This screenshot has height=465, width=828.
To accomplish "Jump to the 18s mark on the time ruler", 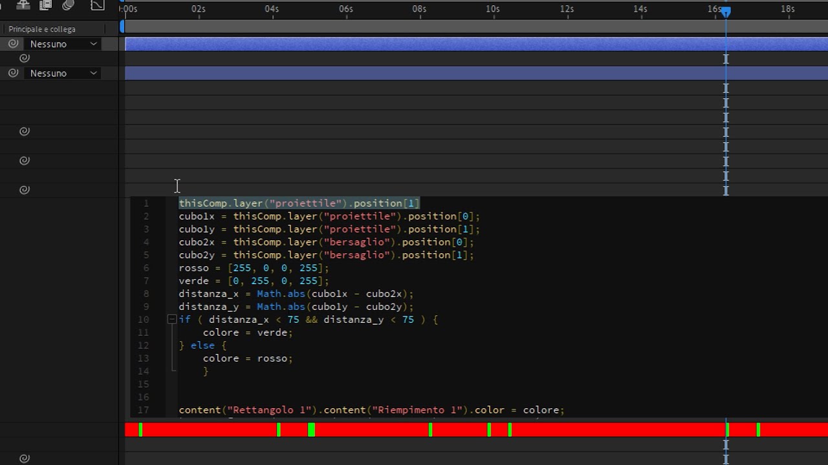I will pos(788,9).
